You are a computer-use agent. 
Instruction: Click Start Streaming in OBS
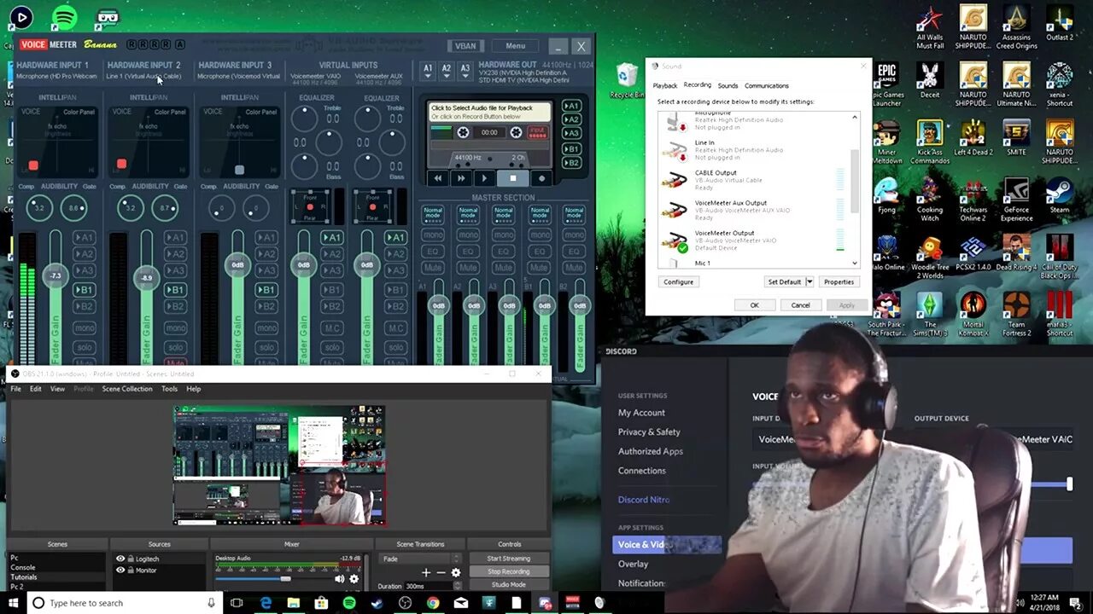[x=509, y=559]
